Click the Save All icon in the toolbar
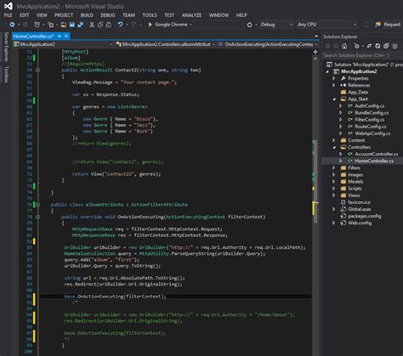This screenshot has height=356, width=403. 81,25
